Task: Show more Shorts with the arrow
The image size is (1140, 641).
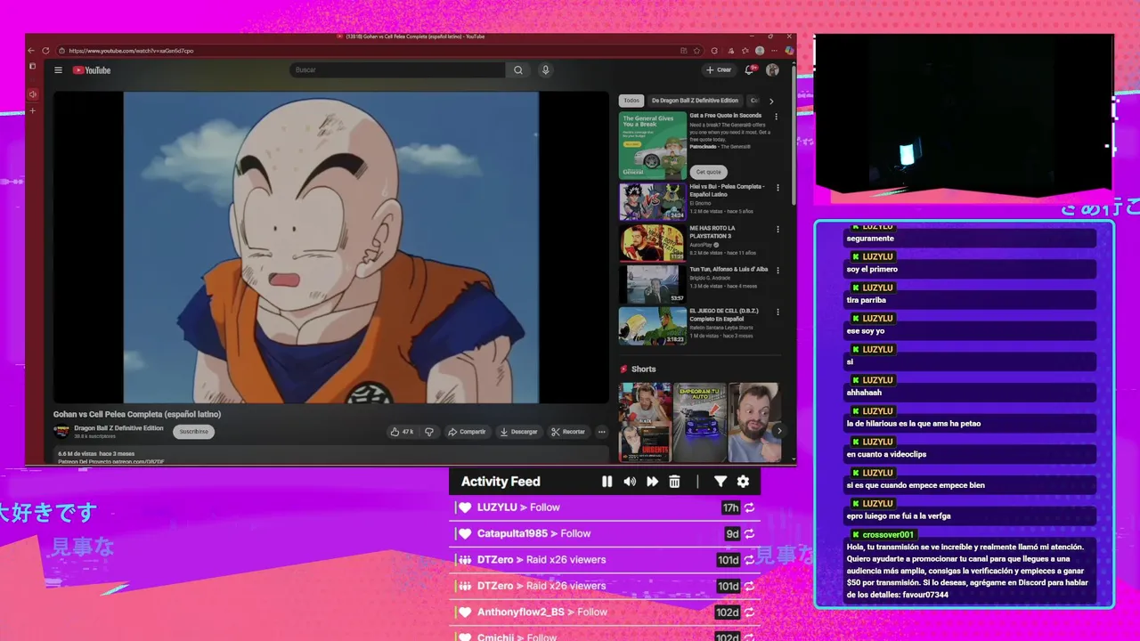Action: pyautogui.click(x=779, y=431)
